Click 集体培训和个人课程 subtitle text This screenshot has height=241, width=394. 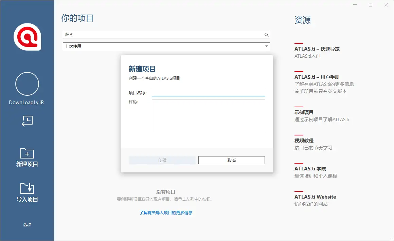point(316,176)
